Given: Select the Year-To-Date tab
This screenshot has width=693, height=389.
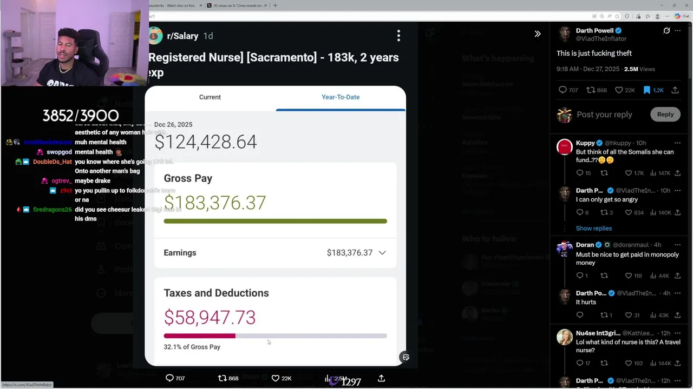Looking at the screenshot, I should (x=341, y=97).
